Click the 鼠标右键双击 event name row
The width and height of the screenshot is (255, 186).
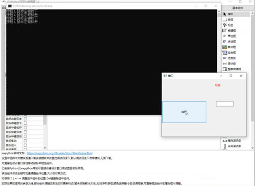click(x=14, y=119)
